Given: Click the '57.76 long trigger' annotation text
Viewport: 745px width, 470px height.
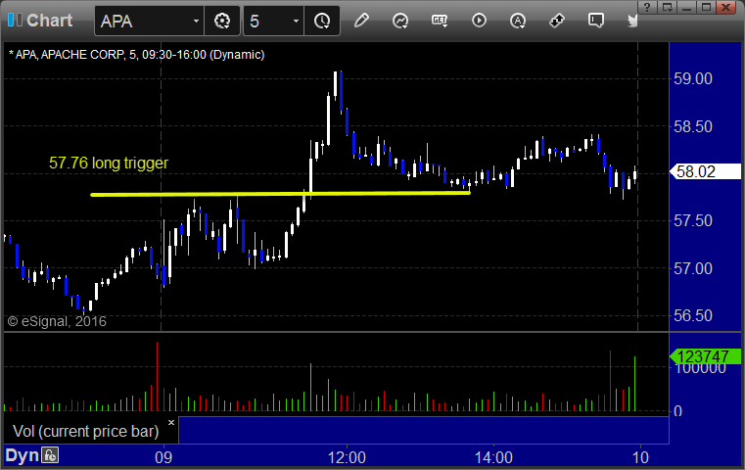Looking at the screenshot, I should [109, 163].
